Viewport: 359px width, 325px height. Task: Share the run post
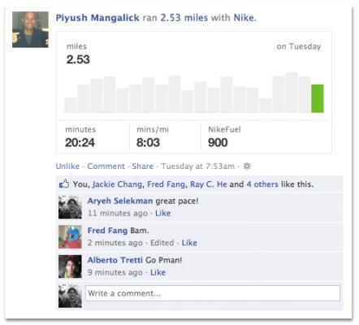click(x=143, y=166)
